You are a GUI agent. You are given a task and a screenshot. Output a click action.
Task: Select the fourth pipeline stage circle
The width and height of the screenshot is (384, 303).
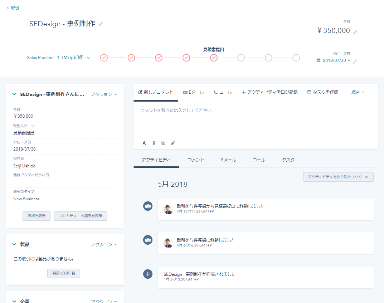point(186,58)
